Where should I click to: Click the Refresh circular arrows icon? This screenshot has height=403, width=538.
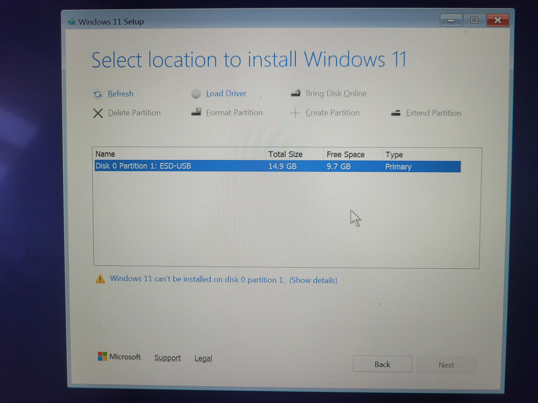(x=98, y=94)
